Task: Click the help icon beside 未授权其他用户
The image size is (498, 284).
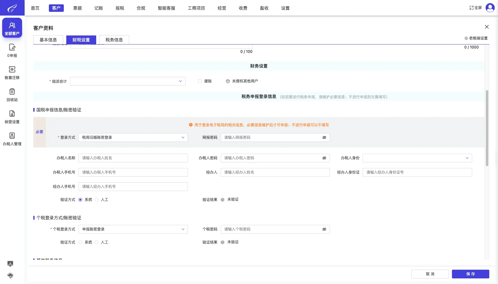Action: point(228,81)
